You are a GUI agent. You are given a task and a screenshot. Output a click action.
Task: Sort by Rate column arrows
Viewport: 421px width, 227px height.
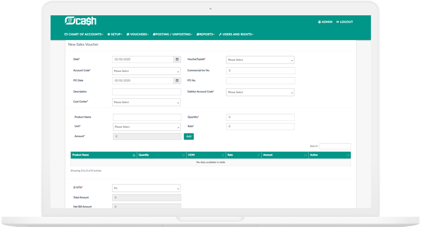pos(258,155)
